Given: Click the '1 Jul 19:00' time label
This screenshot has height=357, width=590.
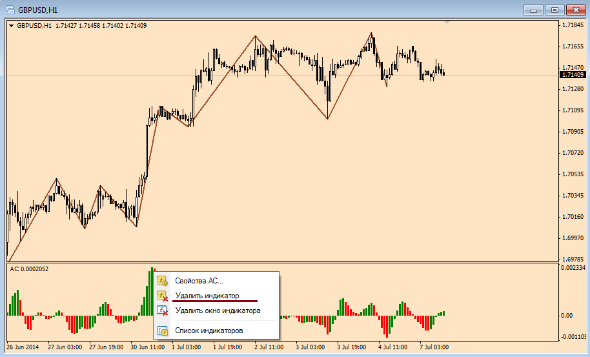Looking at the screenshot, I should (228, 347).
